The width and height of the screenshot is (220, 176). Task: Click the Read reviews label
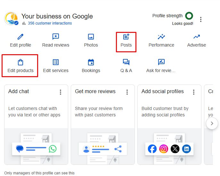(56, 45)
